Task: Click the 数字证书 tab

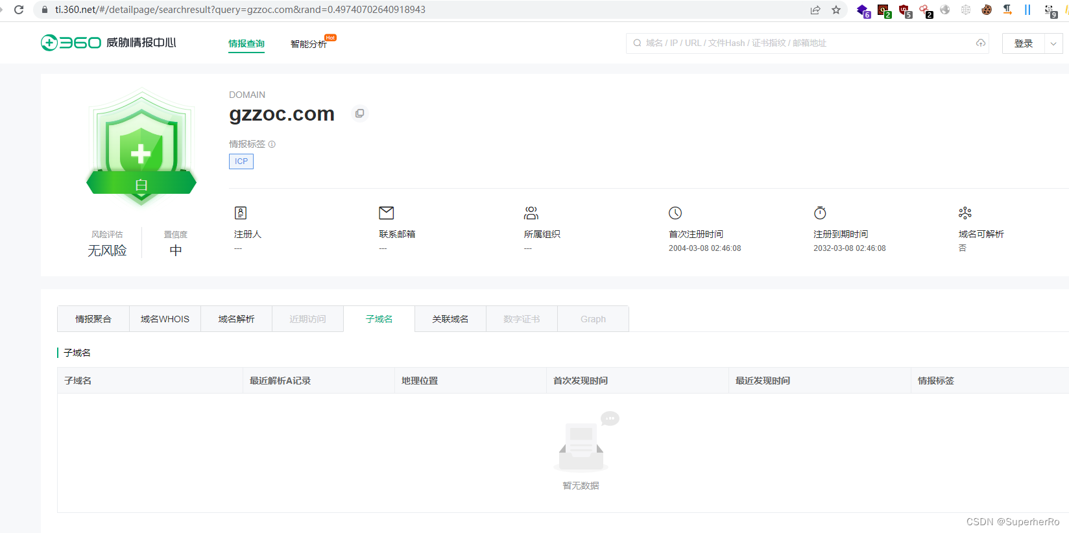Action: 522,319
